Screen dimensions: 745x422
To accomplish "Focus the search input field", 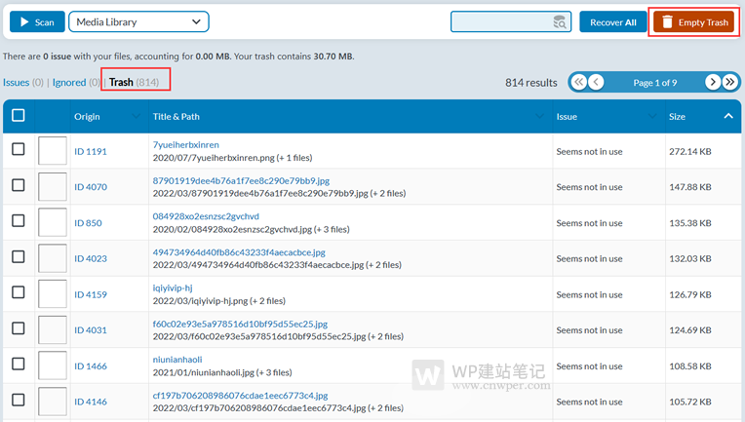I will 499,22.
